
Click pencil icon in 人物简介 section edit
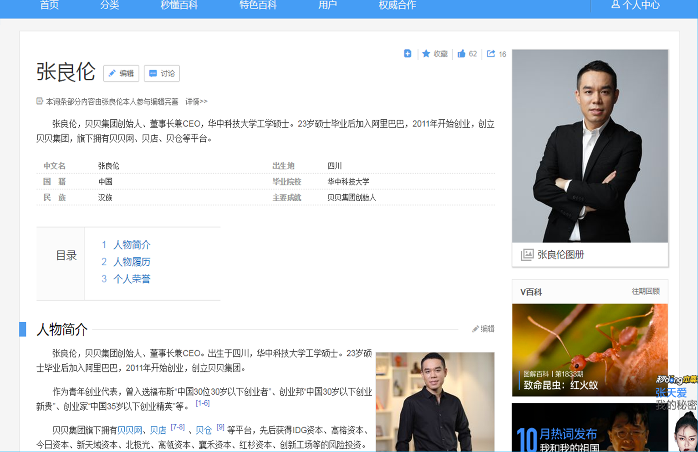[x=475, y=329]
